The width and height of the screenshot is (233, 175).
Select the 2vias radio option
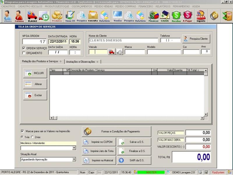click(x=32, y=137)
